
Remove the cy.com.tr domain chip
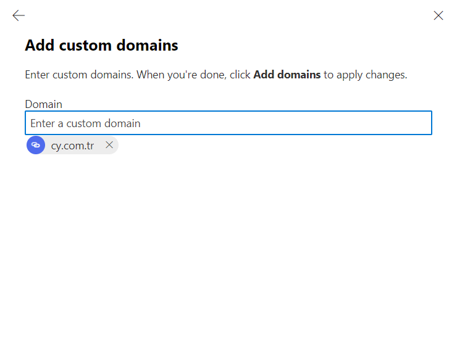coord(109,145)
